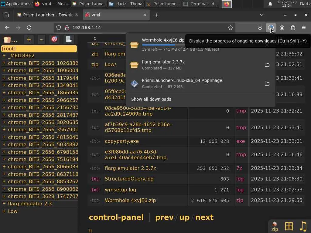Open a new browser tab
This screenshot has height=233, width=311.
(156, 15)
